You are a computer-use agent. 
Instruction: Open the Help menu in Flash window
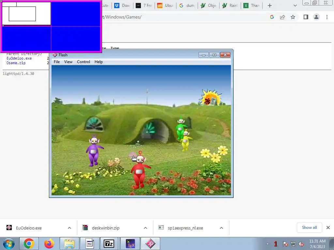click(x=99, y=62)
